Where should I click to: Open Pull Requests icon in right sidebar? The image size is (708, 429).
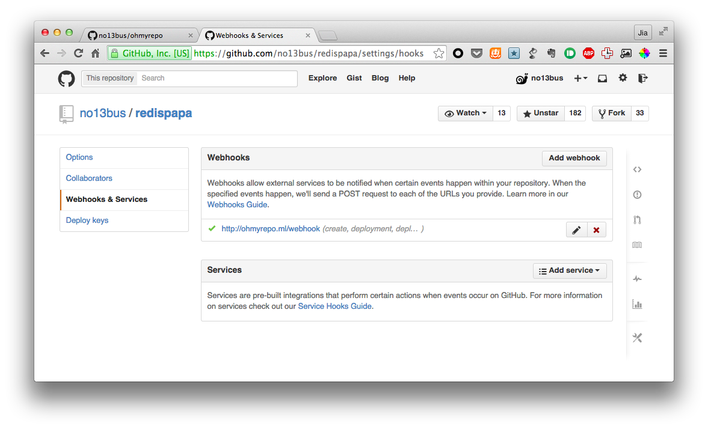pos(637,220)
